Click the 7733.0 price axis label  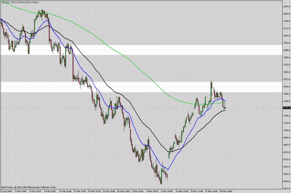[287, 64]
